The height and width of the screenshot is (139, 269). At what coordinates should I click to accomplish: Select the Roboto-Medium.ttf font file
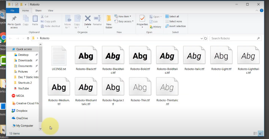(x=59, y=91)
